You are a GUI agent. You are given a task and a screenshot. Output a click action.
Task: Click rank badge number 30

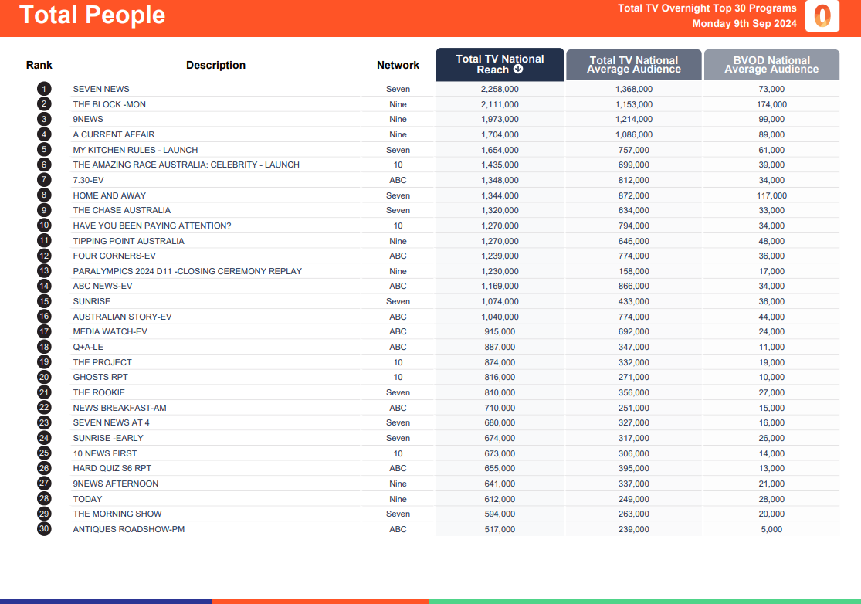point(44,529)
